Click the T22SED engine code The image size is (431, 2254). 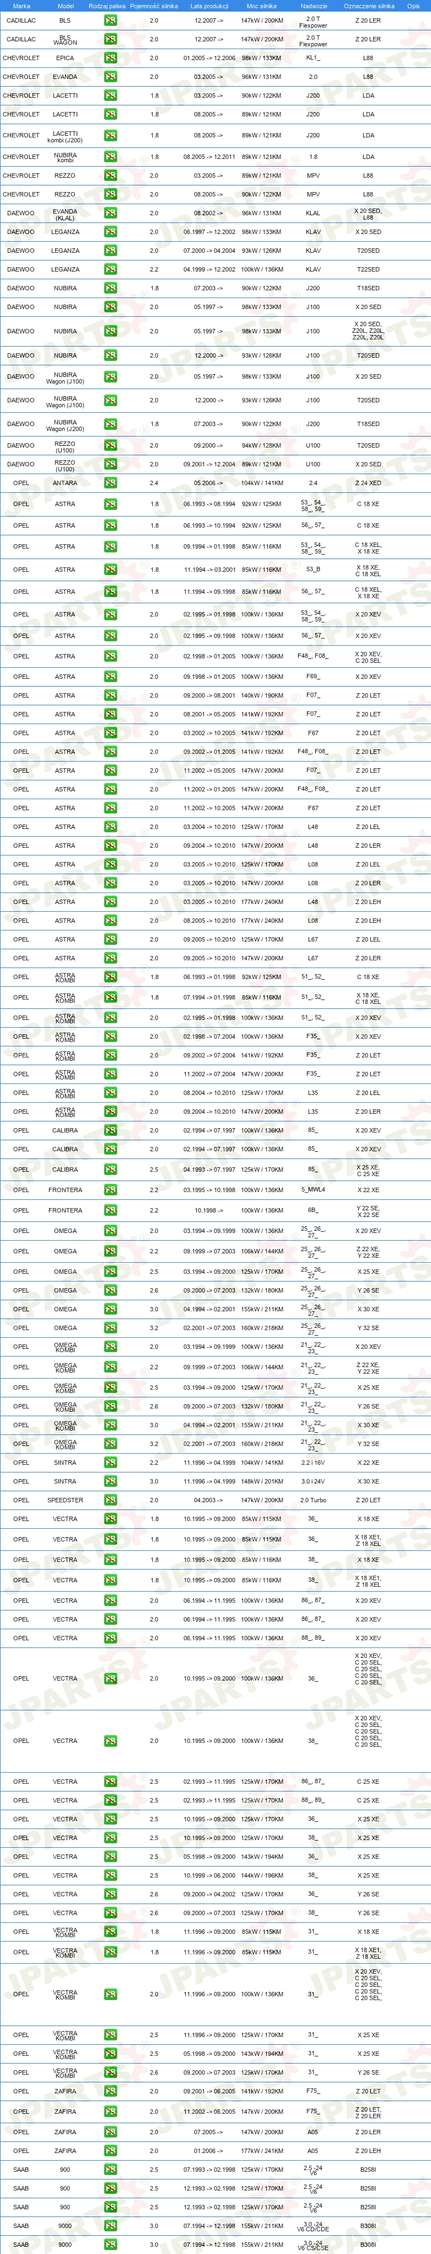pyautogui.click(x=368, y=269)
